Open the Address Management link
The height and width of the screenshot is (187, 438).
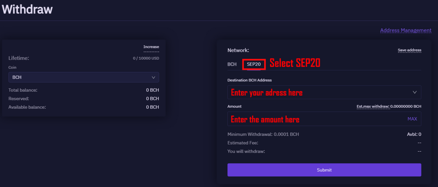[405, 30]
